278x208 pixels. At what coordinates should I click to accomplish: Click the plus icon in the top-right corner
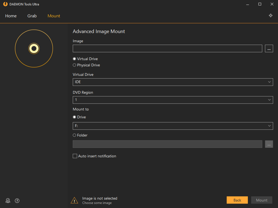click(x=270, y=16)
